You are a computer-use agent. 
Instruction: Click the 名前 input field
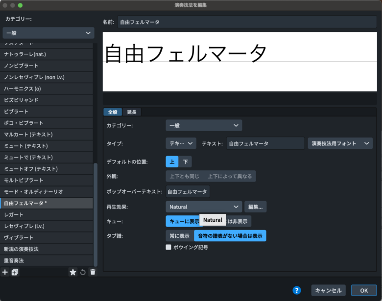coord(247,22)
